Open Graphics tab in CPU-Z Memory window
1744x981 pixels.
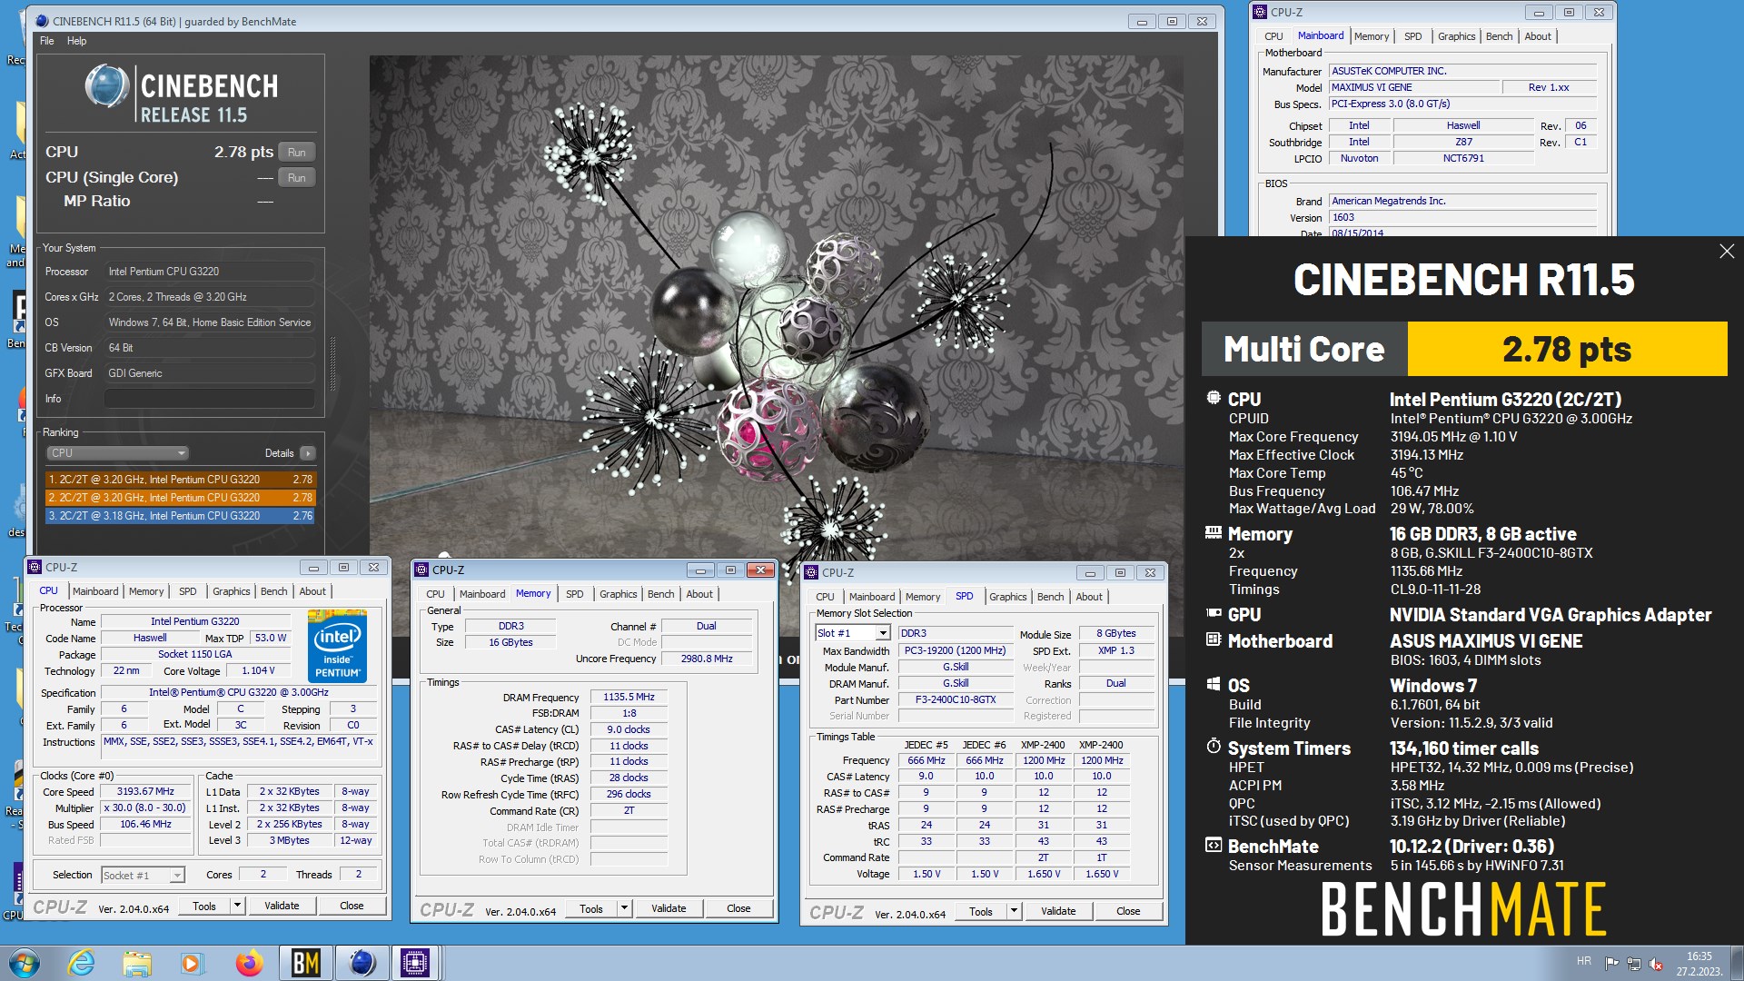[x=619, y=594]
